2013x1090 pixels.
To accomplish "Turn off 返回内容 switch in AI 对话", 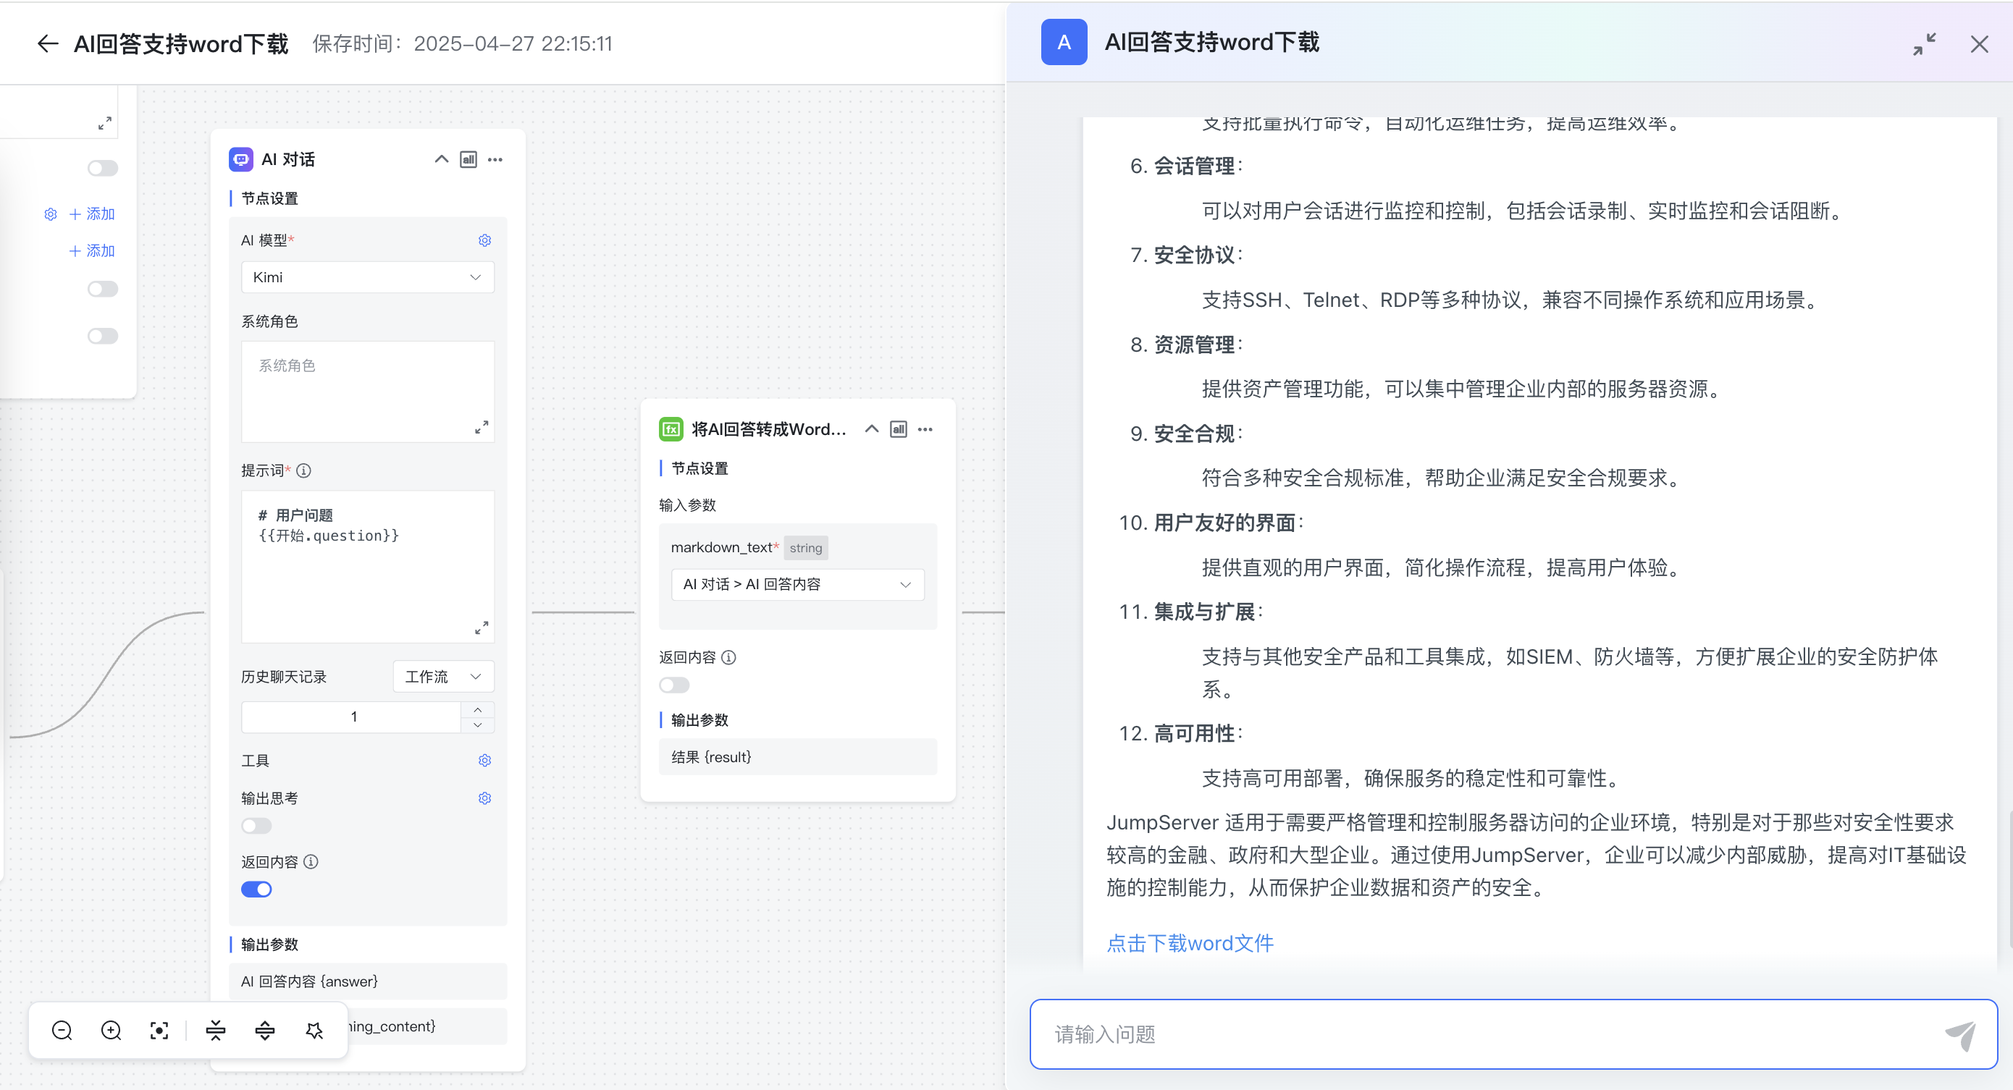I will click(256, 890).
